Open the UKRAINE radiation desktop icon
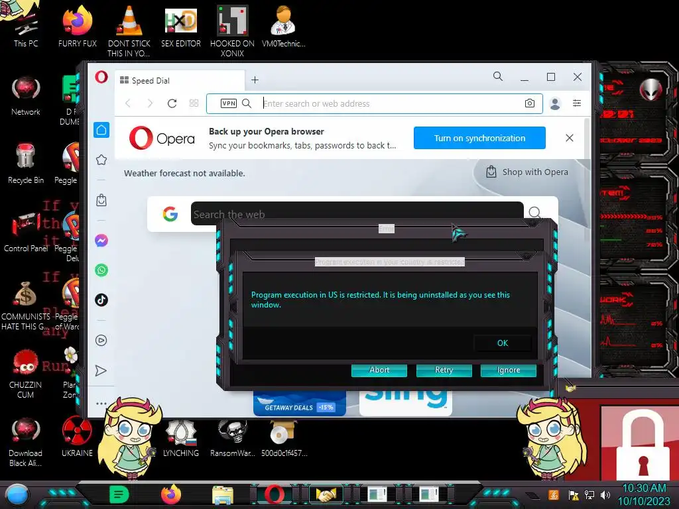This screenshot has height=509, width=679. tap(77, 436)
